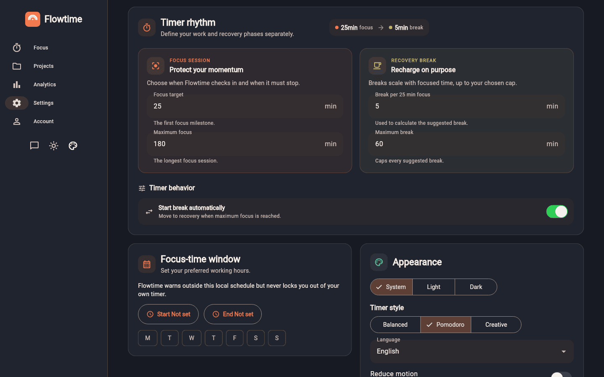Viewport: 604px width, 377px height.
Task: Click the Flowtime logo icon
Action: (33, 19)
